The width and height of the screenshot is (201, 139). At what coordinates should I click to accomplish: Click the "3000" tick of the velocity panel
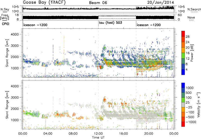point(15,97)
